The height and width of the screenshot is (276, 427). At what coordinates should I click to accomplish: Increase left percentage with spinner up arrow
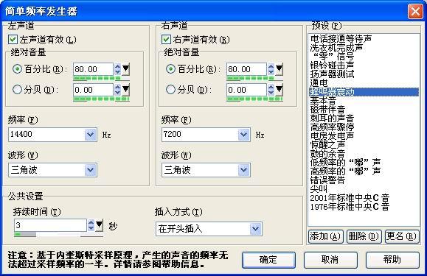117,66
